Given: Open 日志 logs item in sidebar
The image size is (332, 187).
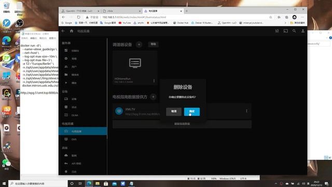Looking at the screenshot, I should (x=83, y=171).
